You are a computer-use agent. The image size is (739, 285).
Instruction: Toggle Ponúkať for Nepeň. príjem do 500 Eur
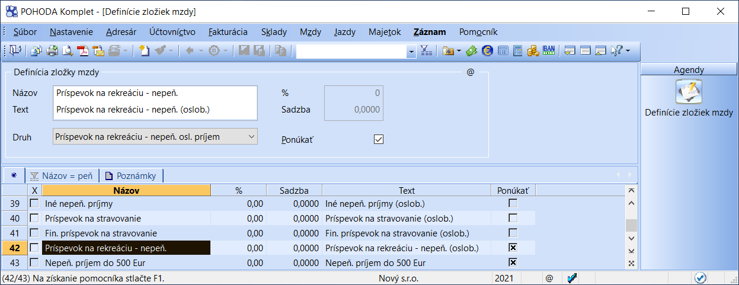point(513,262)
